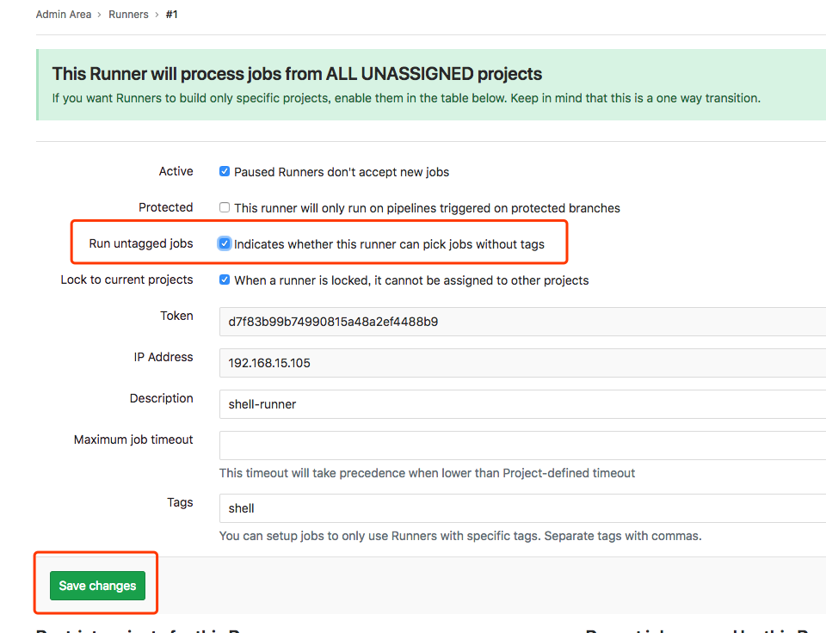Click the #1 runner breadcrumb
The image size is (826, 633).
172,15
